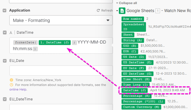Click the value 'Data1...'

coord(152,40)
